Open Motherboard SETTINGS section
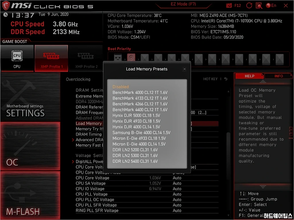This screenshot has width=294, height=220. point(30,97)
